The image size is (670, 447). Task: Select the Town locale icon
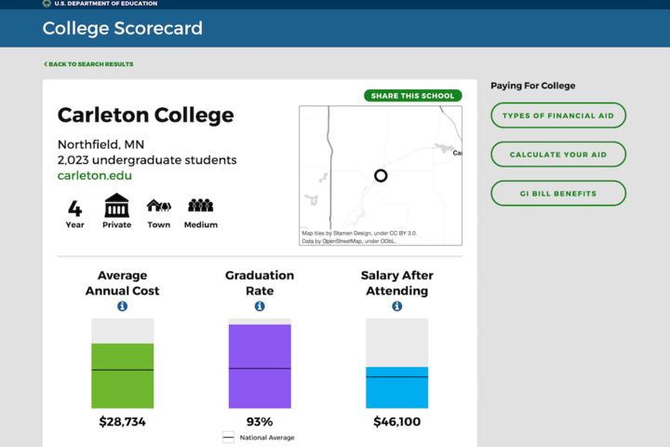click(159, 206)
